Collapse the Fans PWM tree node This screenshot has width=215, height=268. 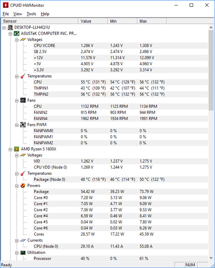coord(17,125)
